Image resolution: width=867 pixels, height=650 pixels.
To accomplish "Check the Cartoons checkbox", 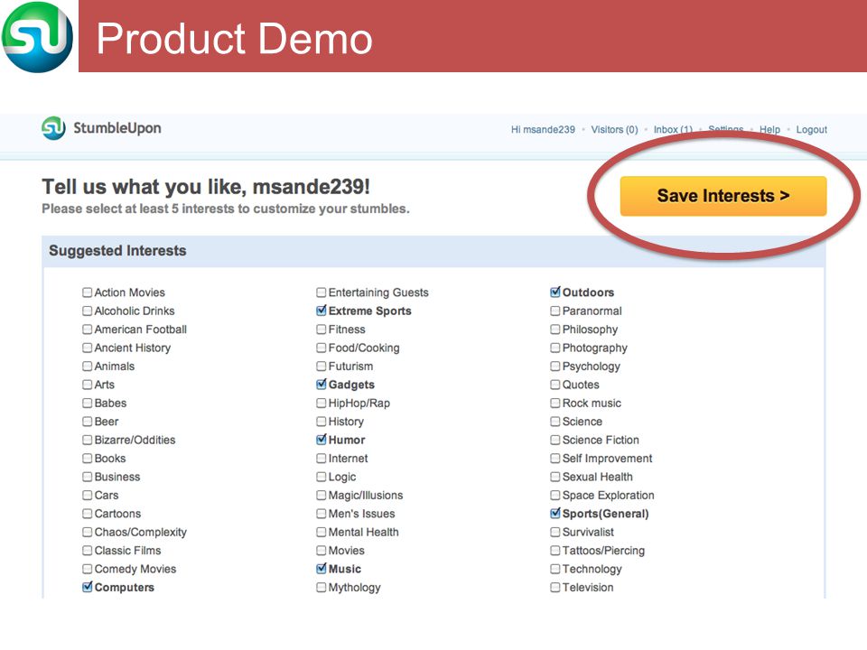I will point(88,514).
